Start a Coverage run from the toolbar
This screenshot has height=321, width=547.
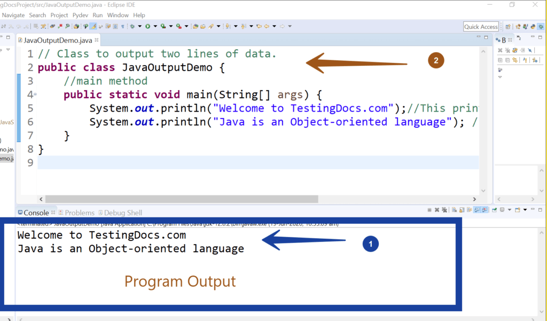pos(163,26)
